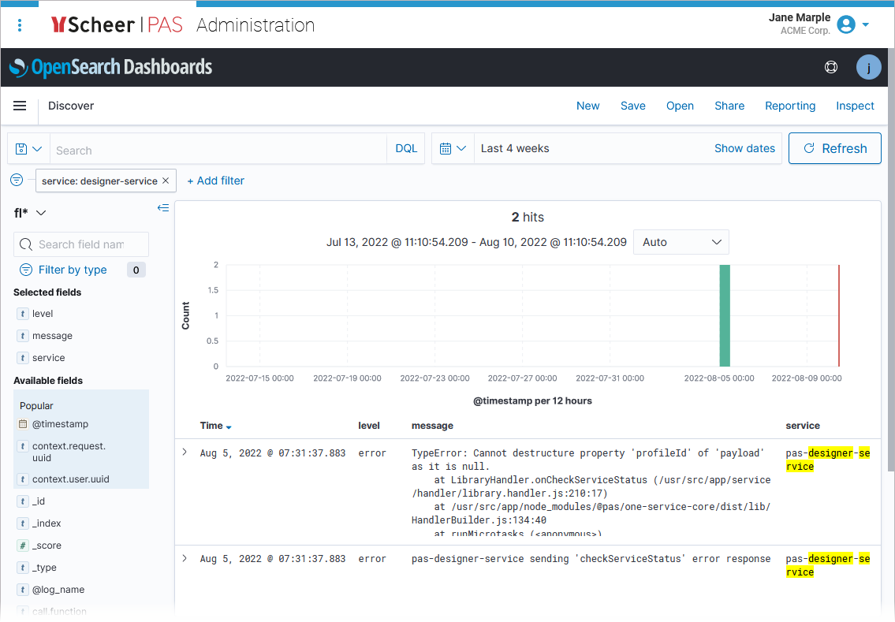Expand the fl* index pattern selector
Viewport: 895px width, 622px height.
[x=31, y=213]
